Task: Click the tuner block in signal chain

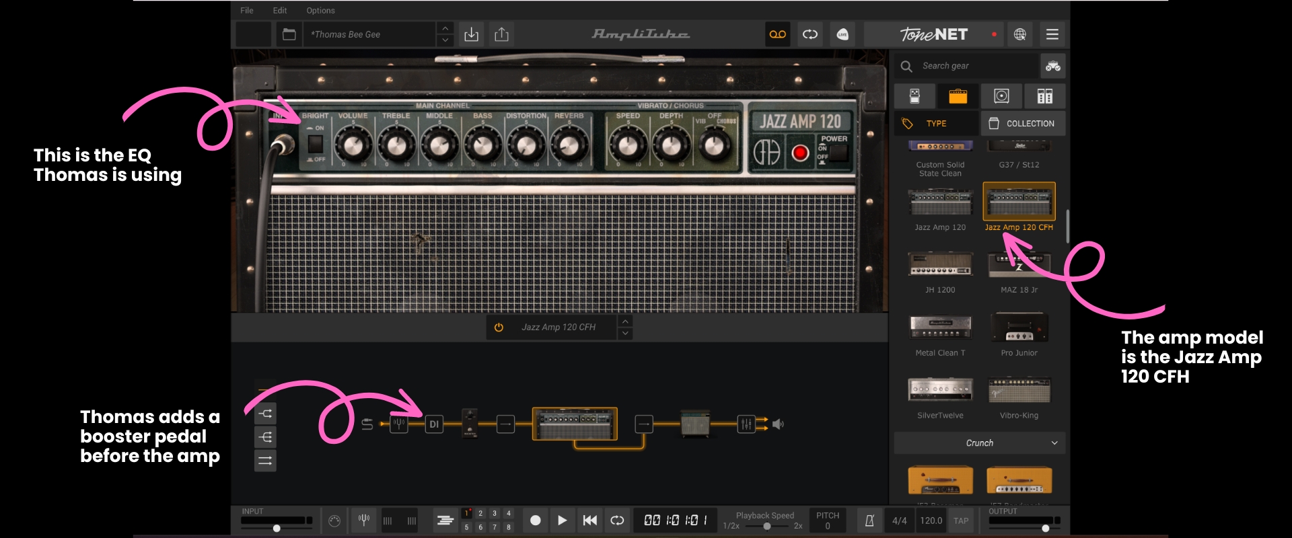Action: 399,424
